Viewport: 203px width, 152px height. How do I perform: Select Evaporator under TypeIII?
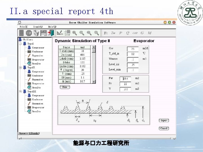click(38, 108)
